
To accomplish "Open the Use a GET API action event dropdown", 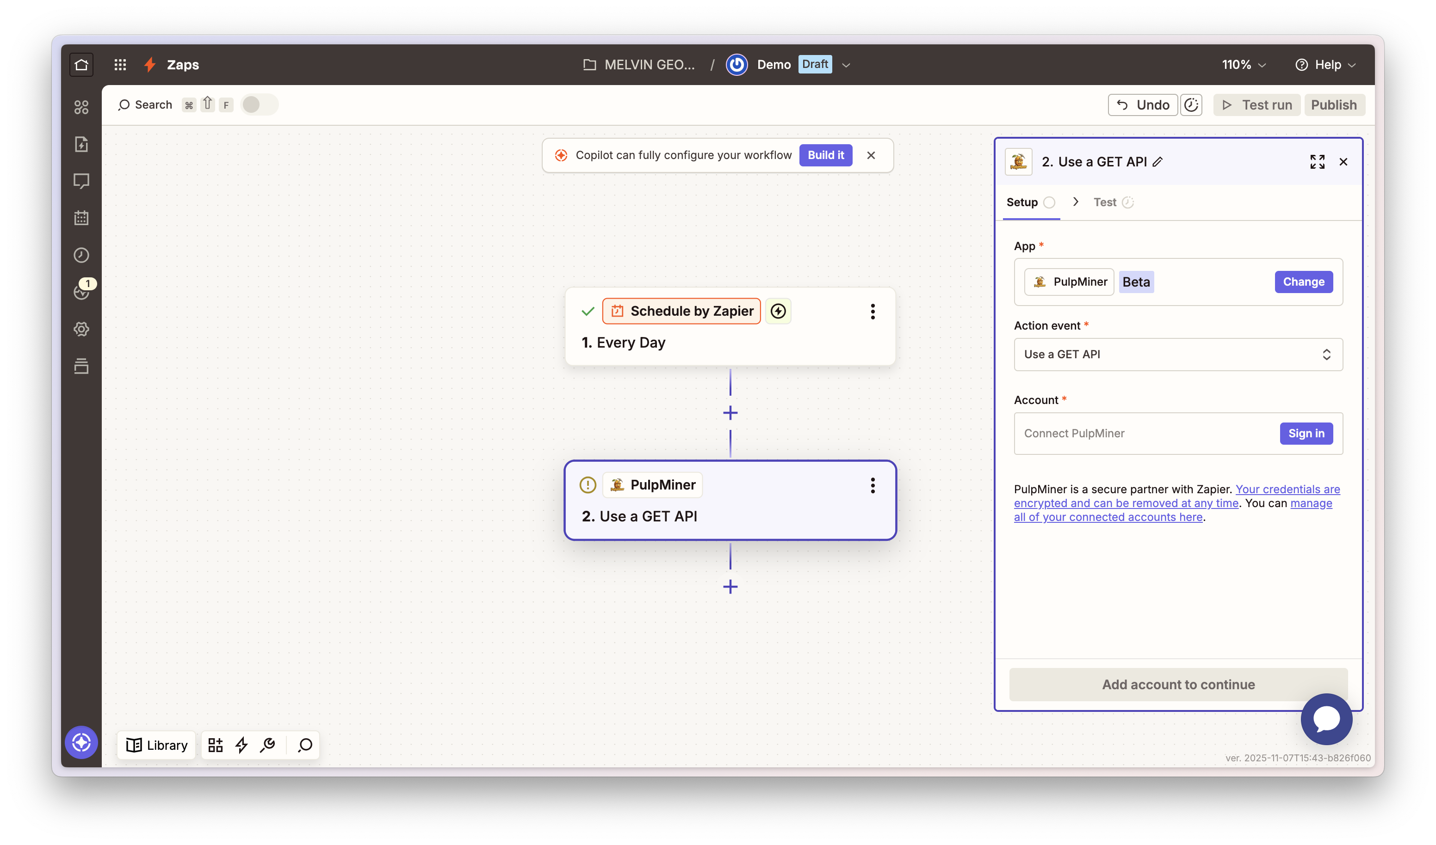I will point(1178,354).
